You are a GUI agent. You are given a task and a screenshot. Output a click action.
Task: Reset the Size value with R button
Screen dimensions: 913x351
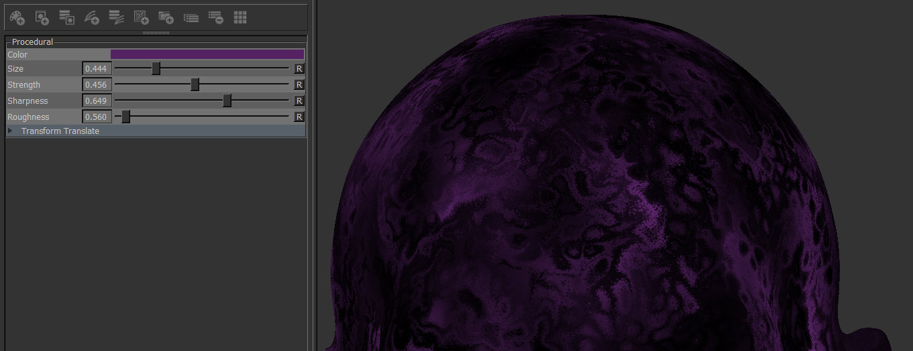tap(299, 69)
